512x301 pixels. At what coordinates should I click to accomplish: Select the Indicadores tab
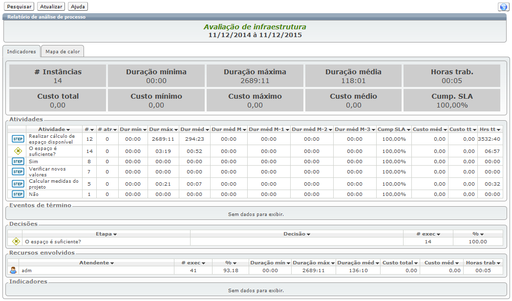(21, 51)
